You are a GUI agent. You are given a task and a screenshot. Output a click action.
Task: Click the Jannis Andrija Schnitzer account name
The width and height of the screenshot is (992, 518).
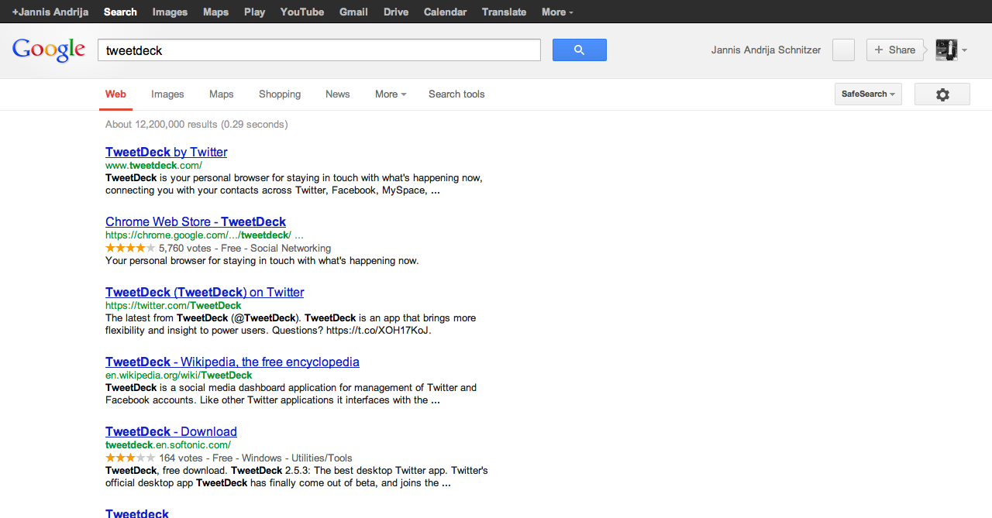pyautogui.click(x=766, y=50)
